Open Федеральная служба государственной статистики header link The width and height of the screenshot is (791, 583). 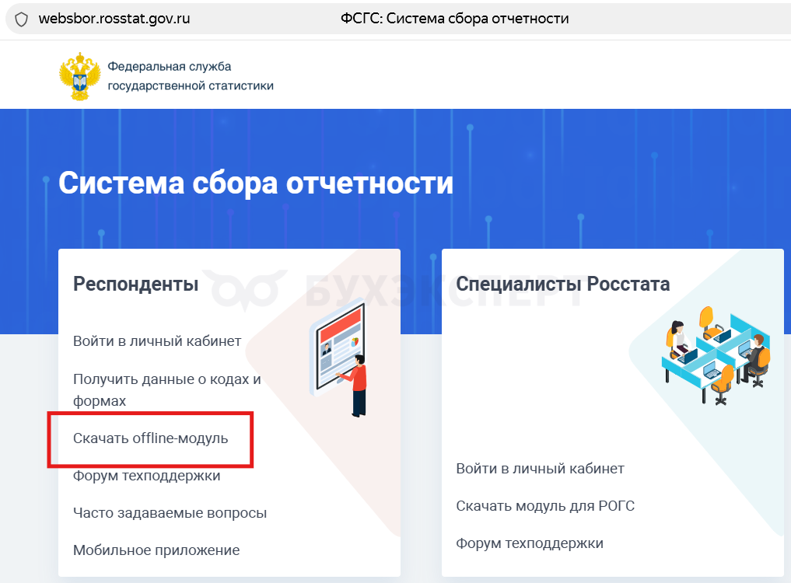click(191, 76)
